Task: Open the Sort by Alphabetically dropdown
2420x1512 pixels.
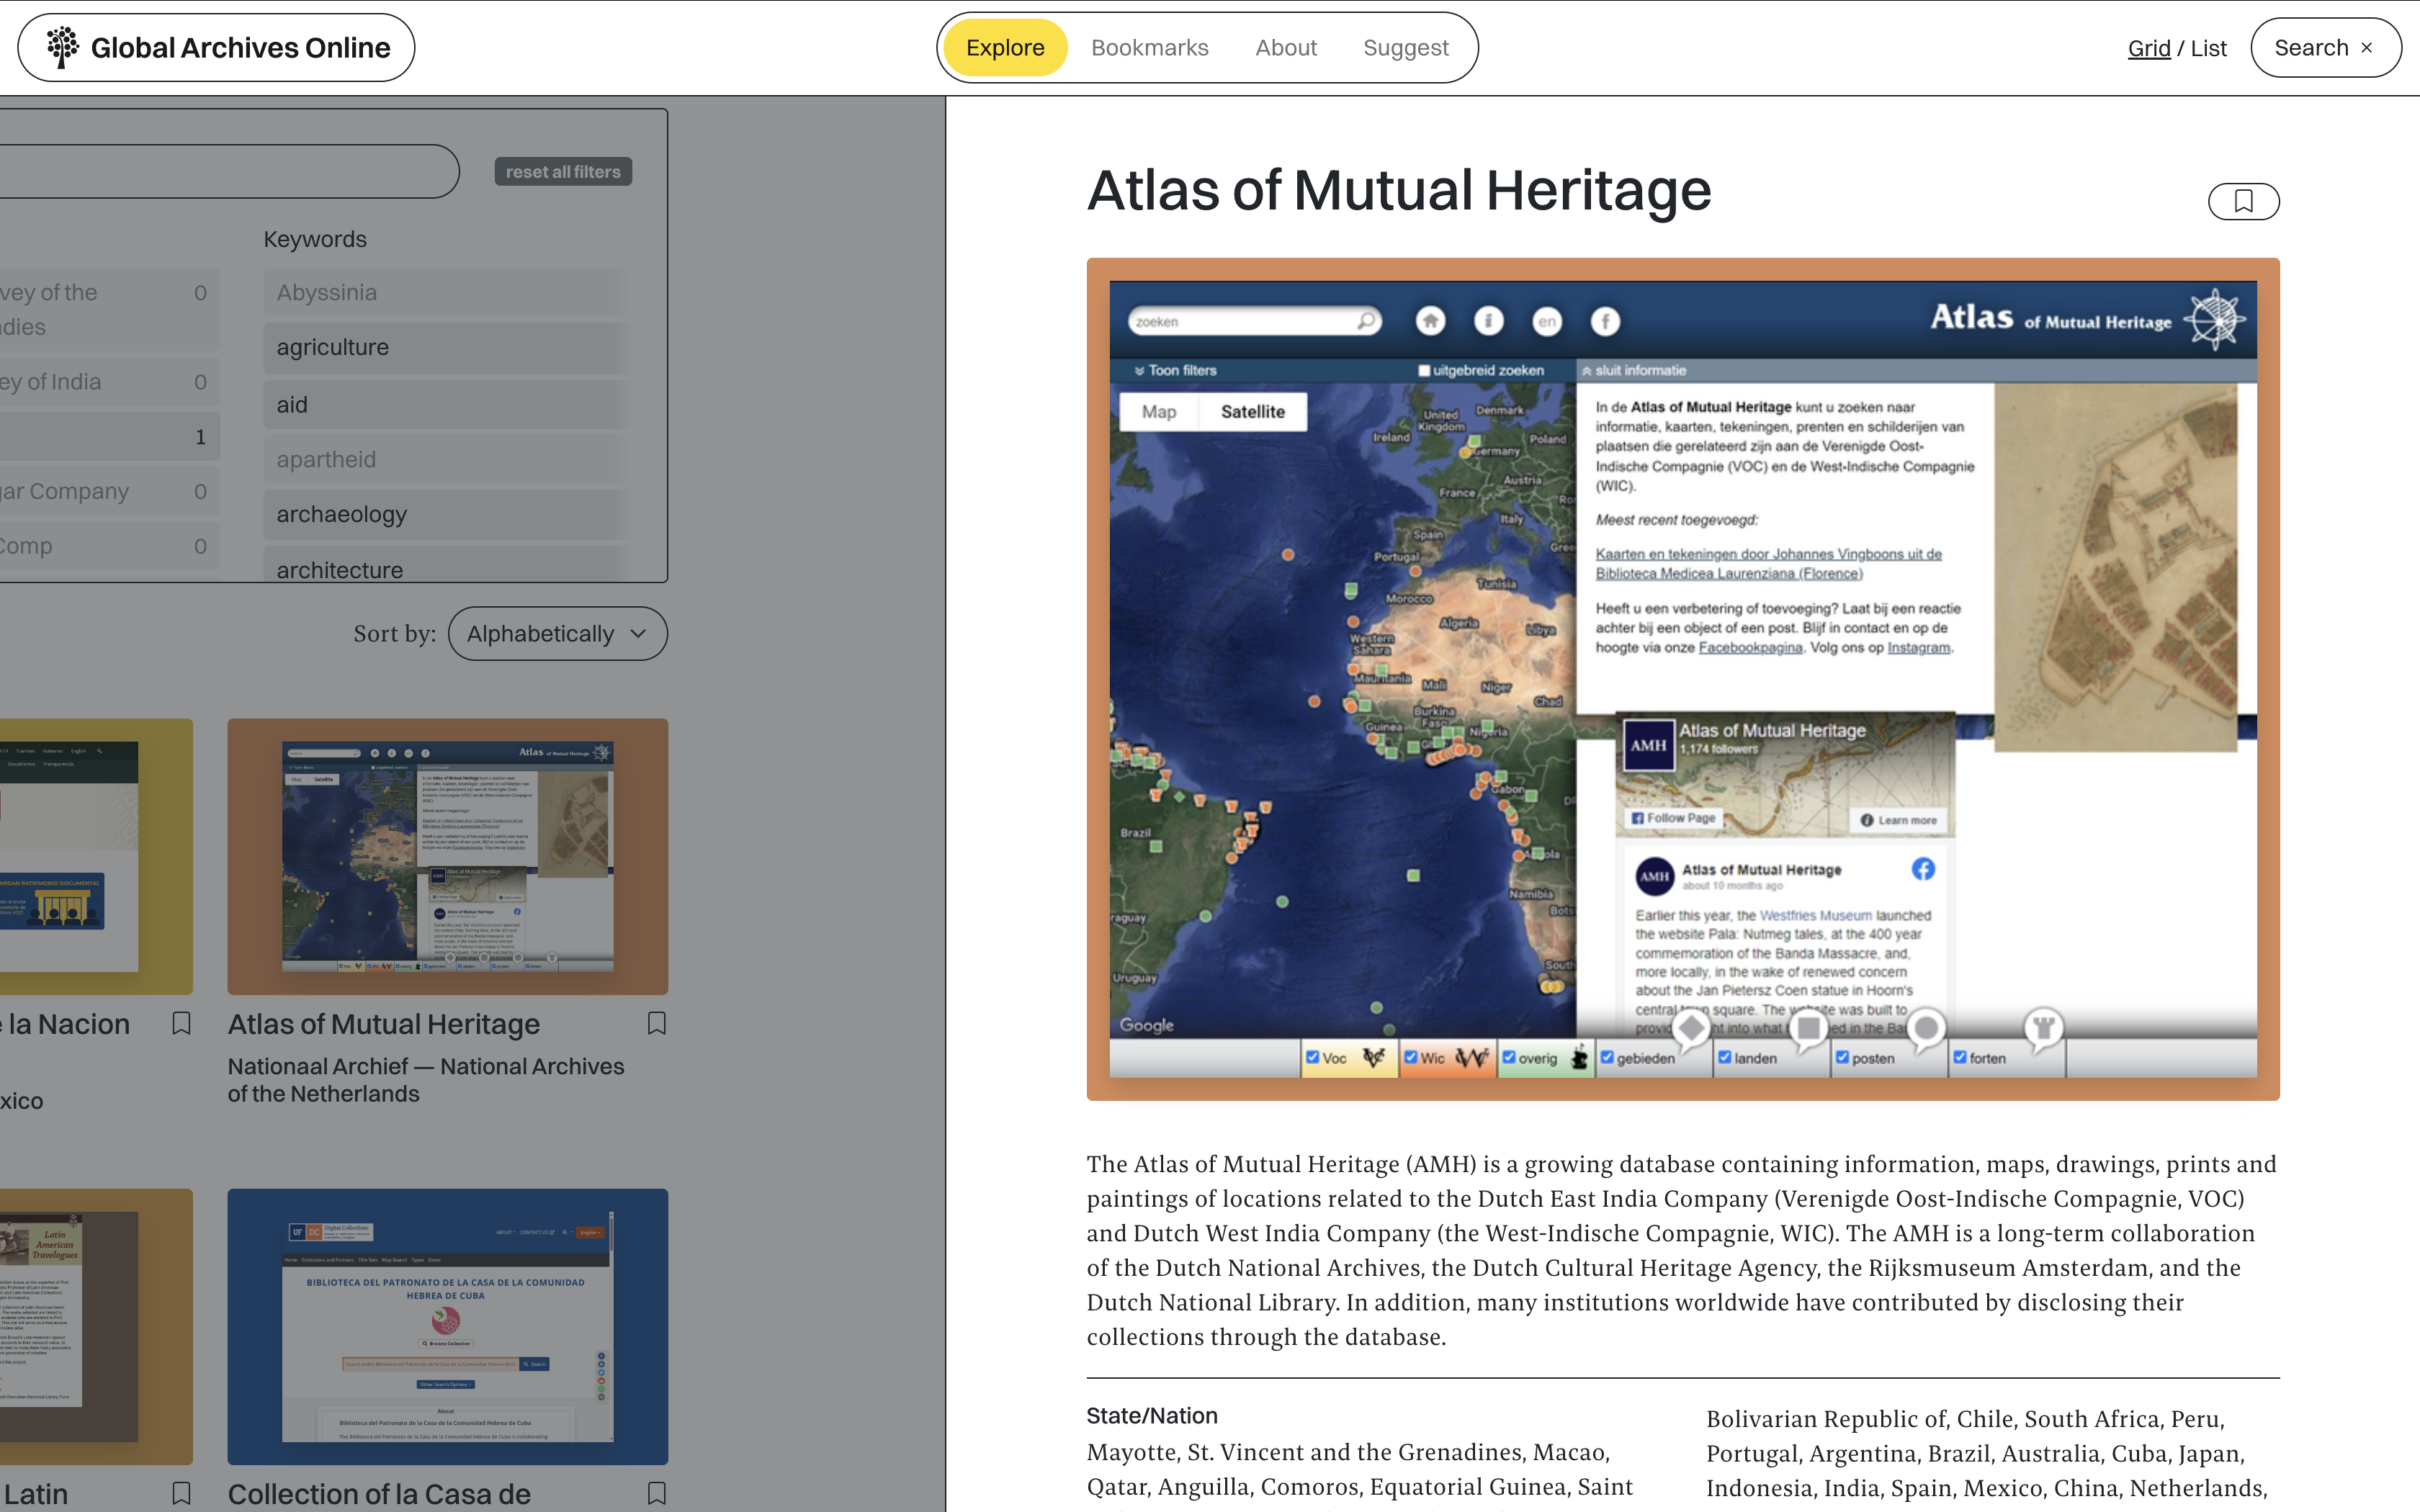Action: [557, 633]
